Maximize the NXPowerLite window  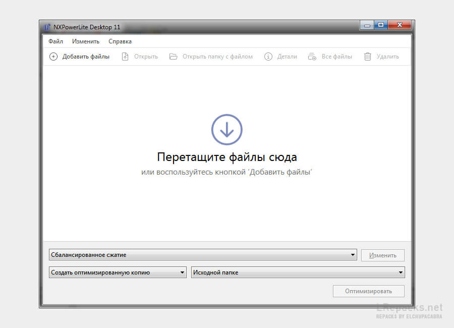381,25
